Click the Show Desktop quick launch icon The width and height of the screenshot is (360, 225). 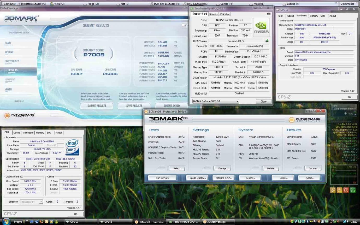click(x=32, y=222)
